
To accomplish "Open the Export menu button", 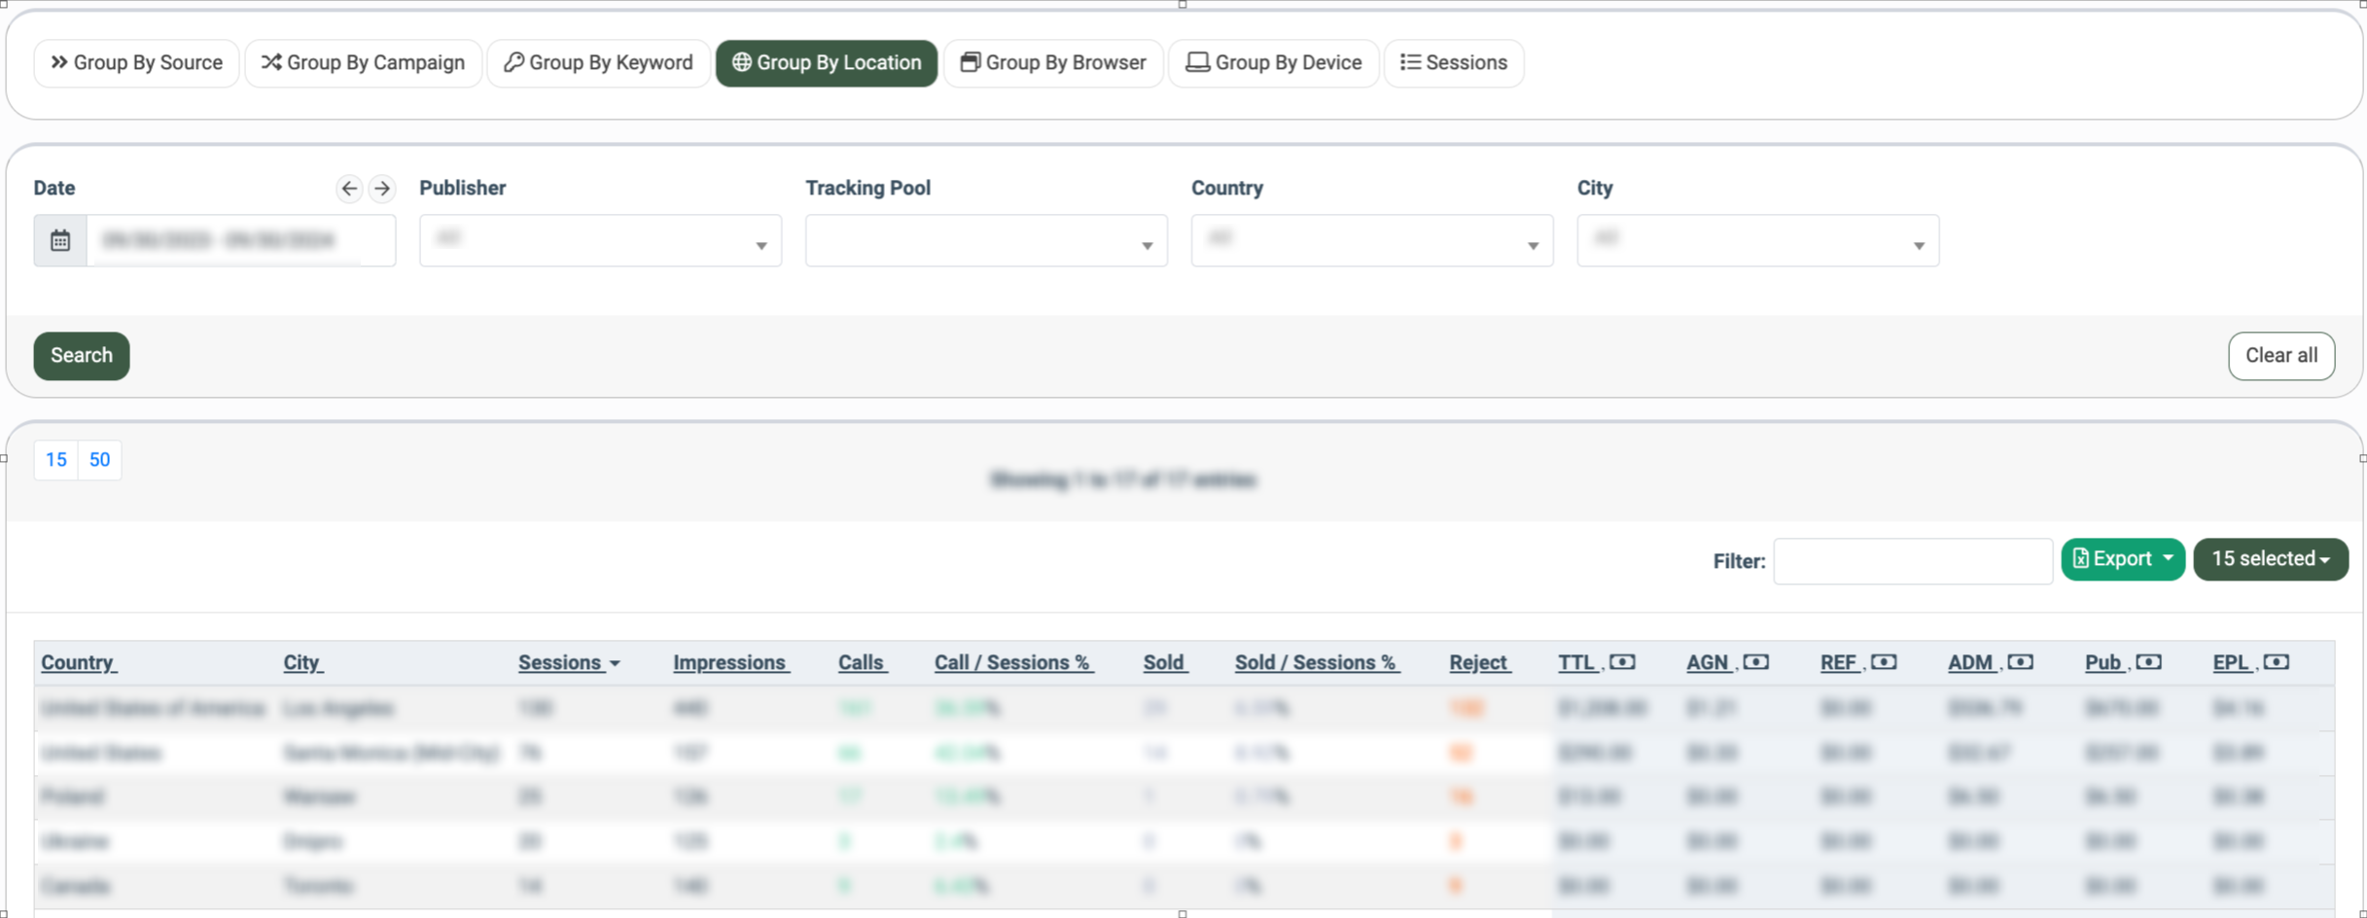I will click(2122, 559).
